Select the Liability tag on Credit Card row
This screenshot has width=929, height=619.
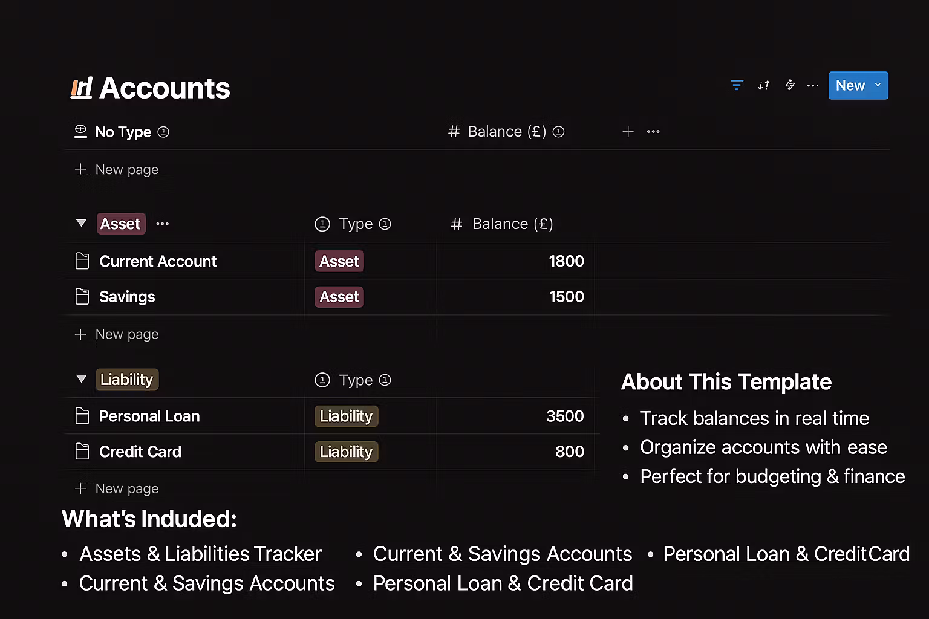[346, 452]
